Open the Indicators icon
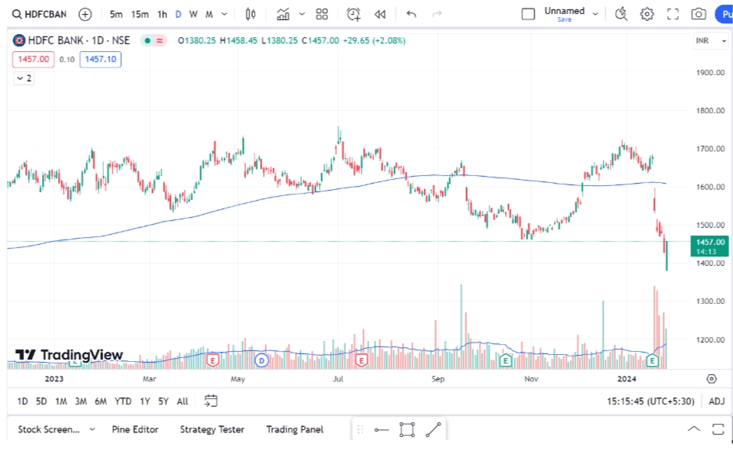733x451 pixels. (282, 13)
